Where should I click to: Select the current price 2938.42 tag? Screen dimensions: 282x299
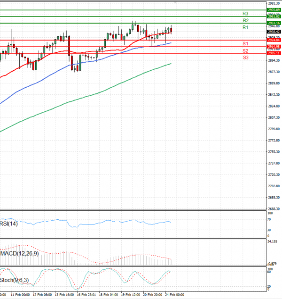point(274,32)
